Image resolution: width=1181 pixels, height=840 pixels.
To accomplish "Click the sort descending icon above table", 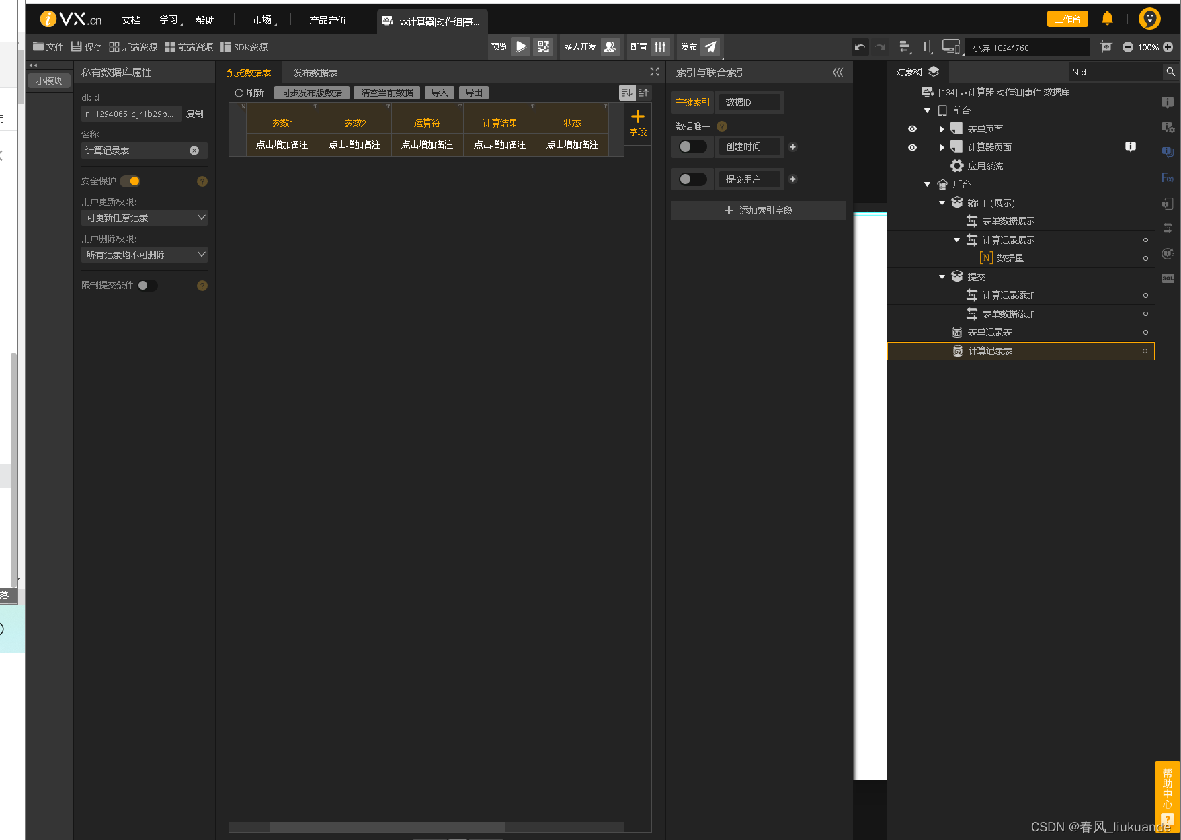I will (626, 93).
